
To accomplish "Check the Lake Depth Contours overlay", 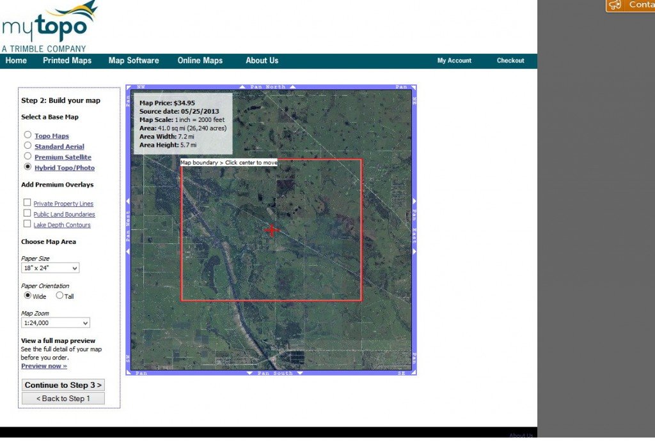I will tap(28, 224).
